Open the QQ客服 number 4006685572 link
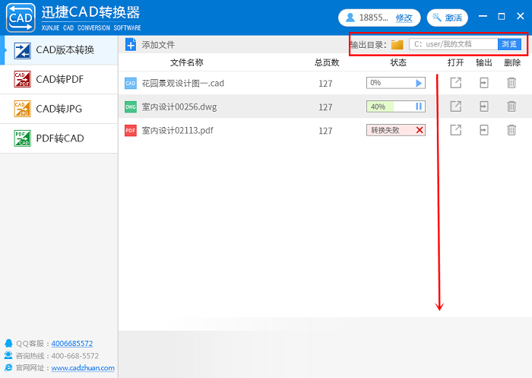Image resolution: width=532 pixels, height=378 pixels. (72, 343)
